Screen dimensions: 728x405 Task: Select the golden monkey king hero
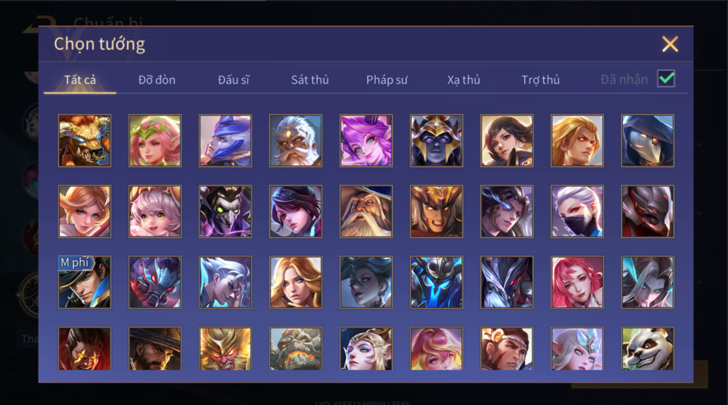(225, 349)
